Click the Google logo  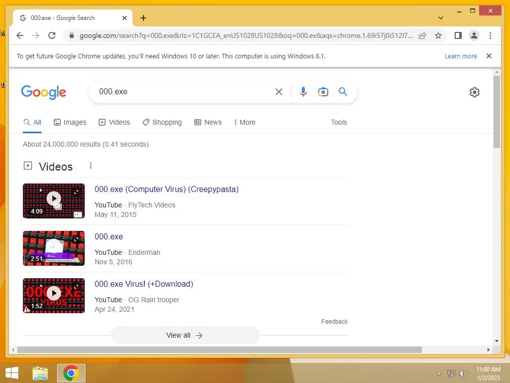point(44,92)
